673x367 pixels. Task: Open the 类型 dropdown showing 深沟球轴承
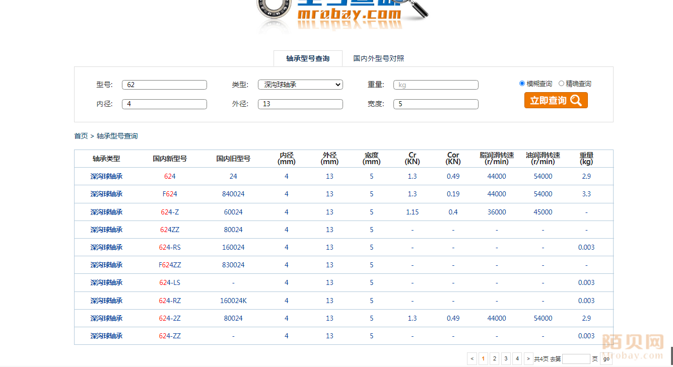coord(300,85)
